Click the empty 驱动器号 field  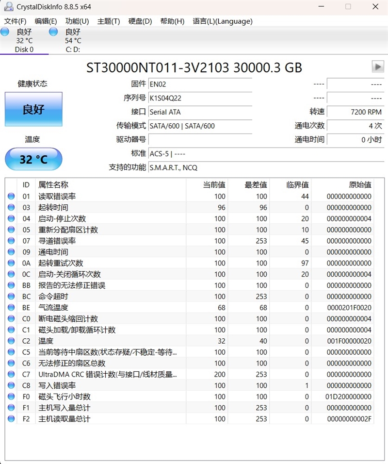point(200,140)
